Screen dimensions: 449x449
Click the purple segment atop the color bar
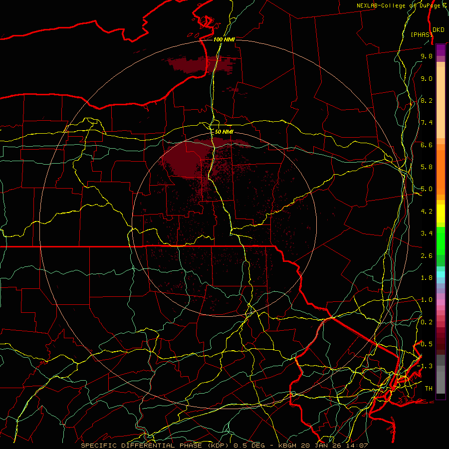pos(441,50)
